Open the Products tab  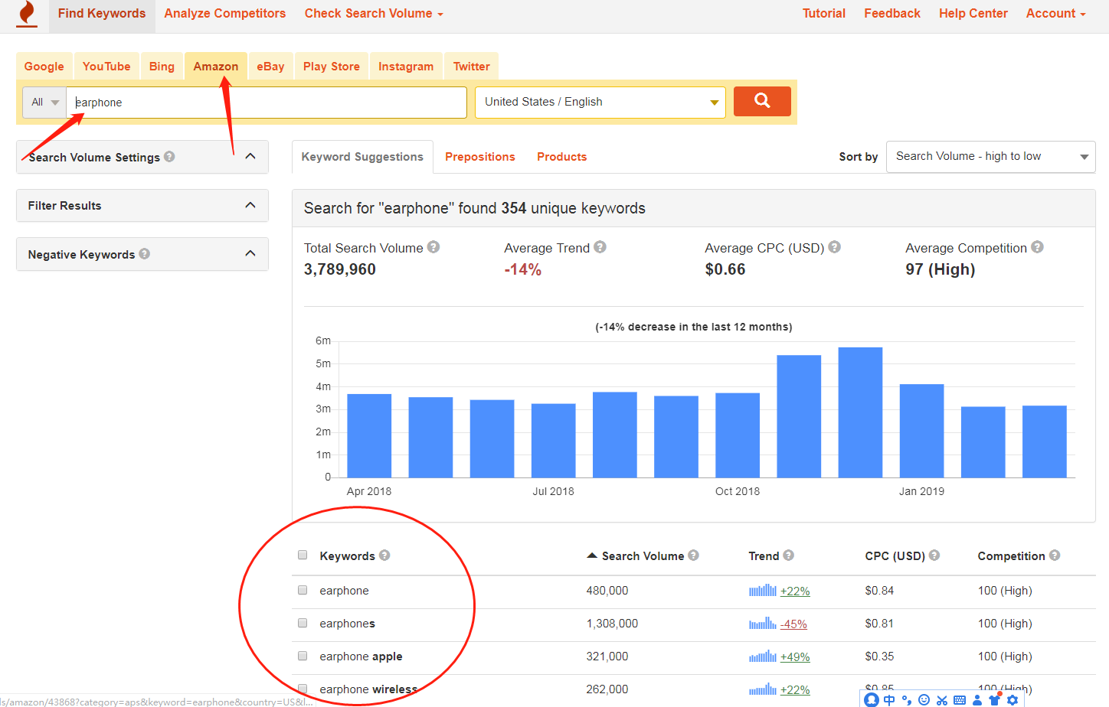(x=561, y=156)
